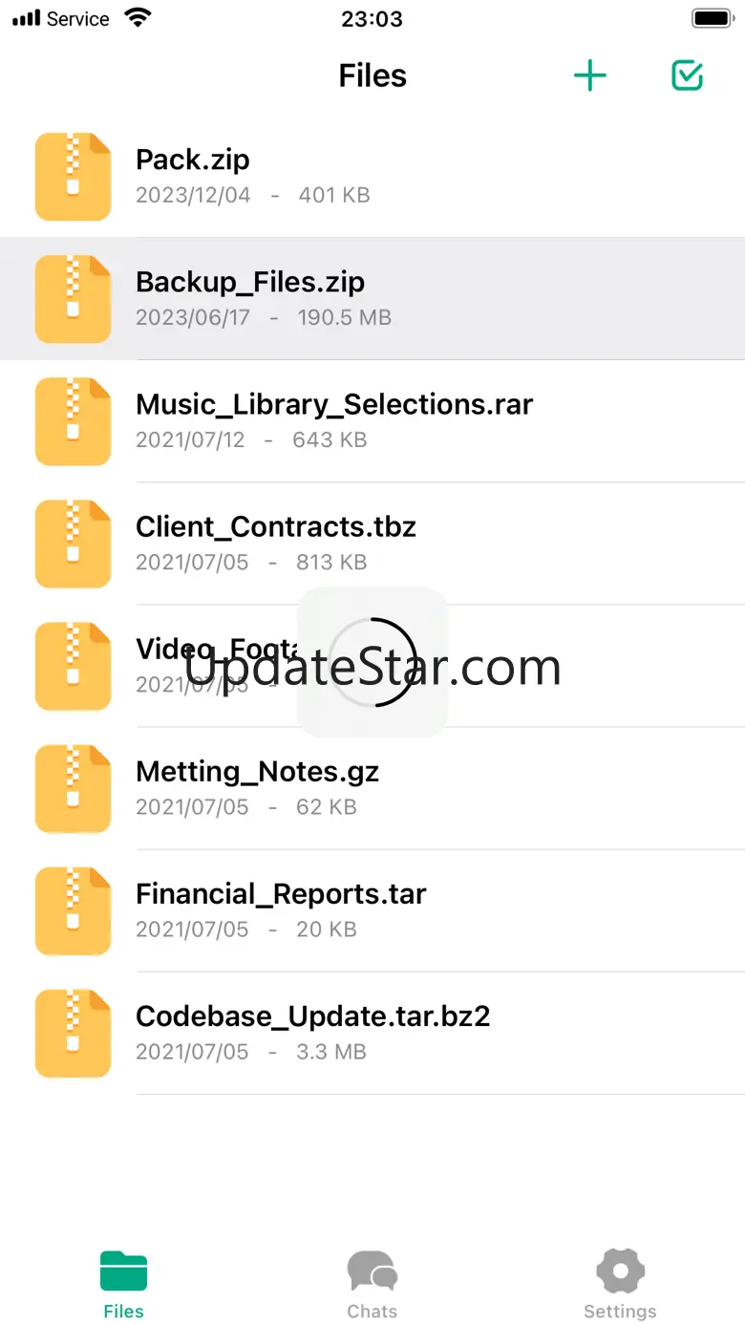
Task: Select the Financial_Reports.tar title text
Action: click(x=281, y=894)
